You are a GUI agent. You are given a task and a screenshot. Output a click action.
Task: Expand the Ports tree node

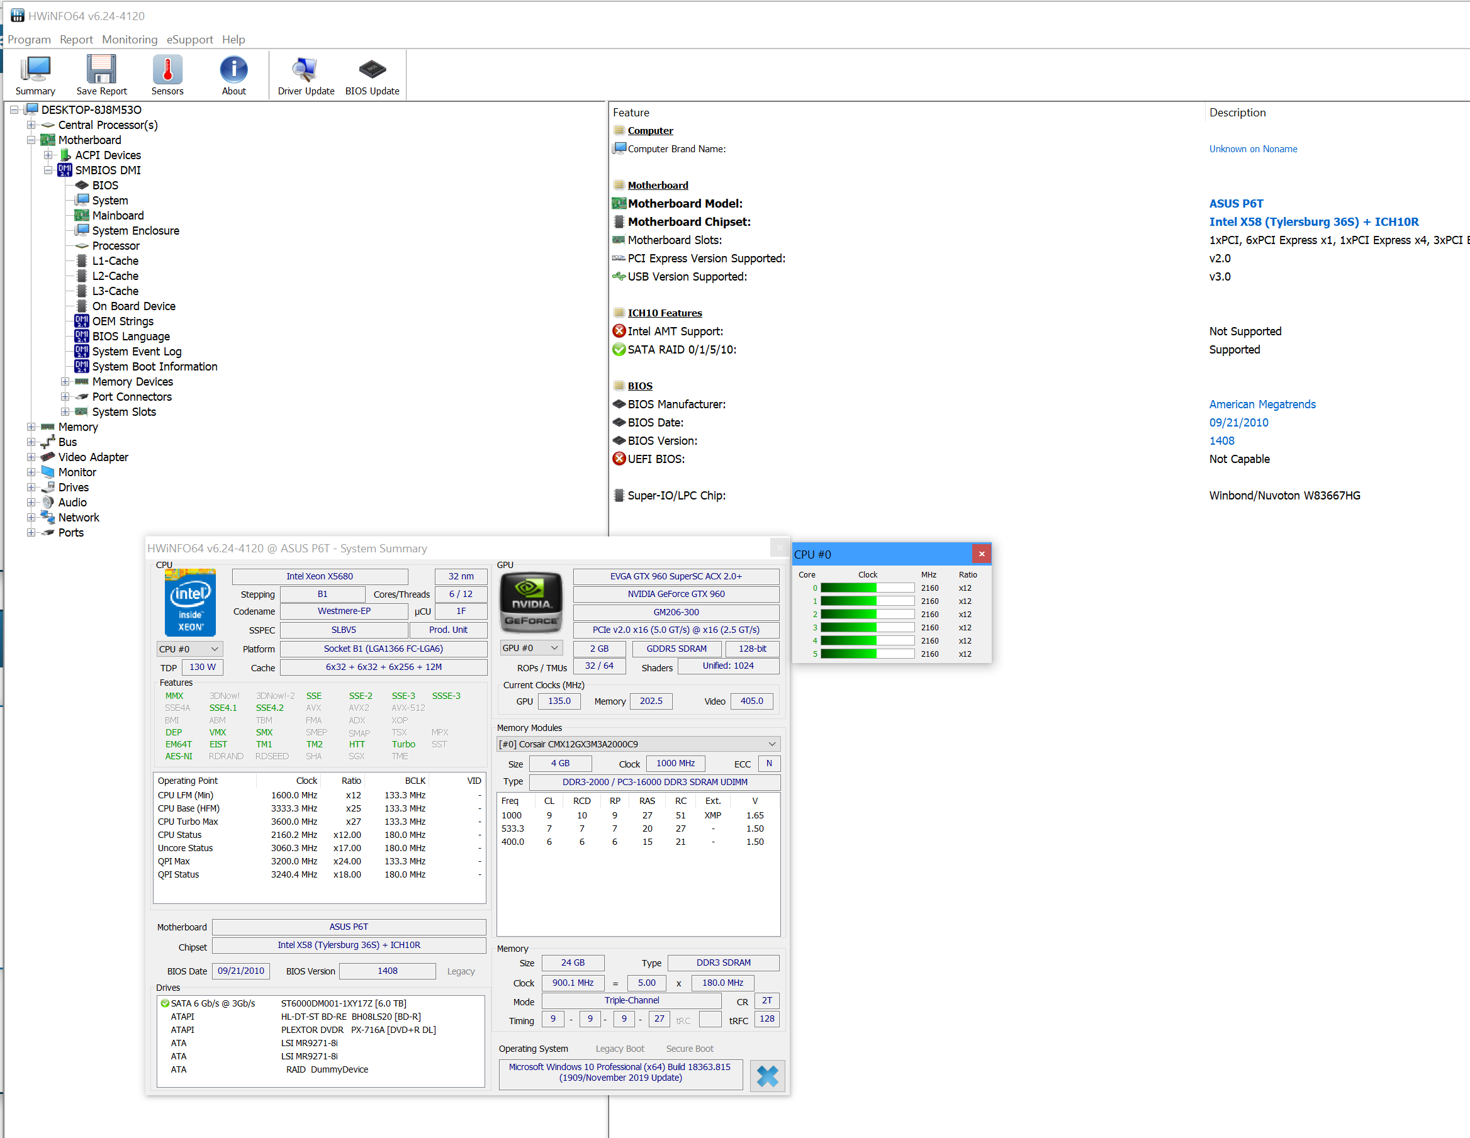click(x=31, y=533)
